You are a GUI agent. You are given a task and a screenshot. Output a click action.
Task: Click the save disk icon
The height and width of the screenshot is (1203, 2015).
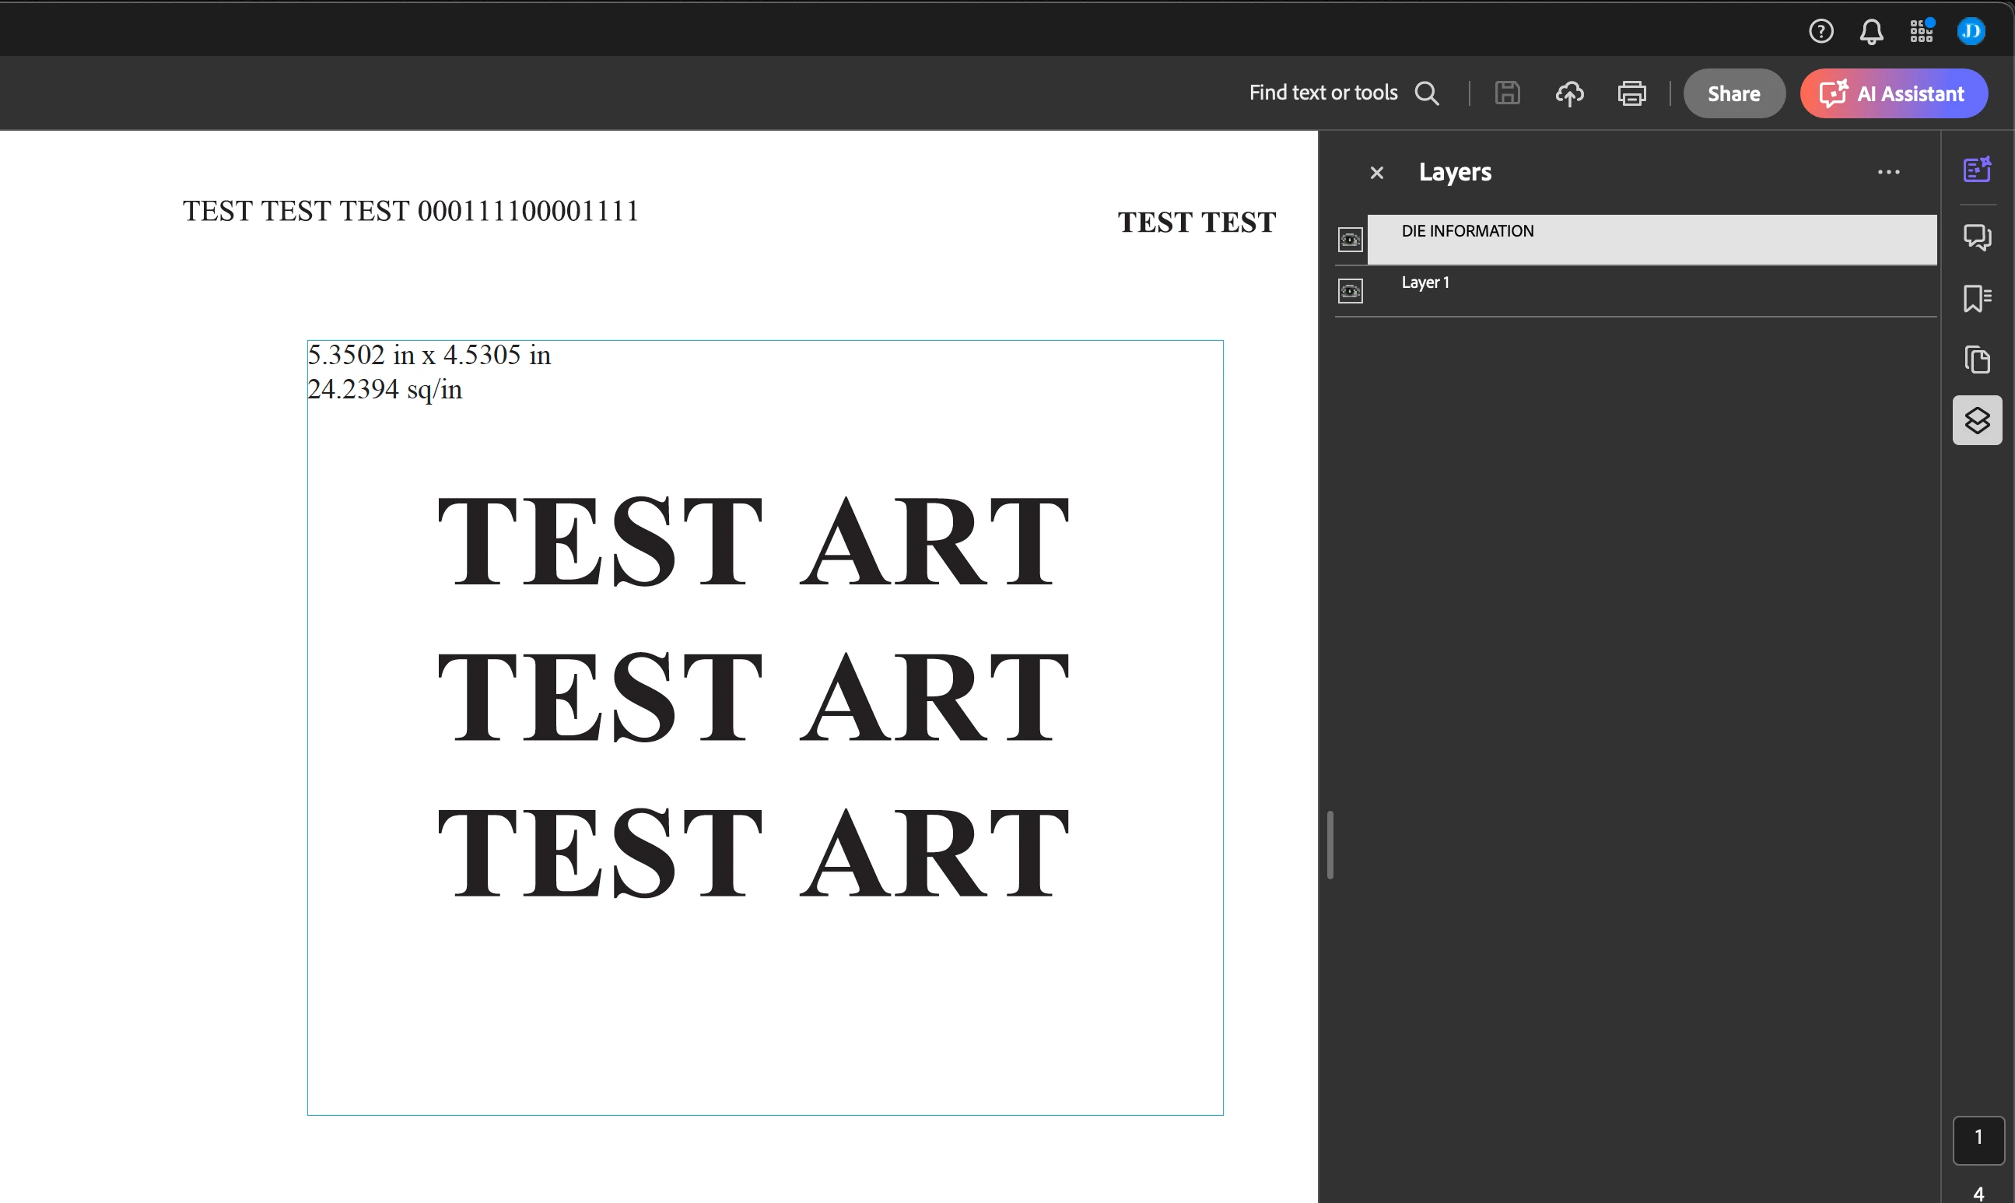(x=1507, y=93)
